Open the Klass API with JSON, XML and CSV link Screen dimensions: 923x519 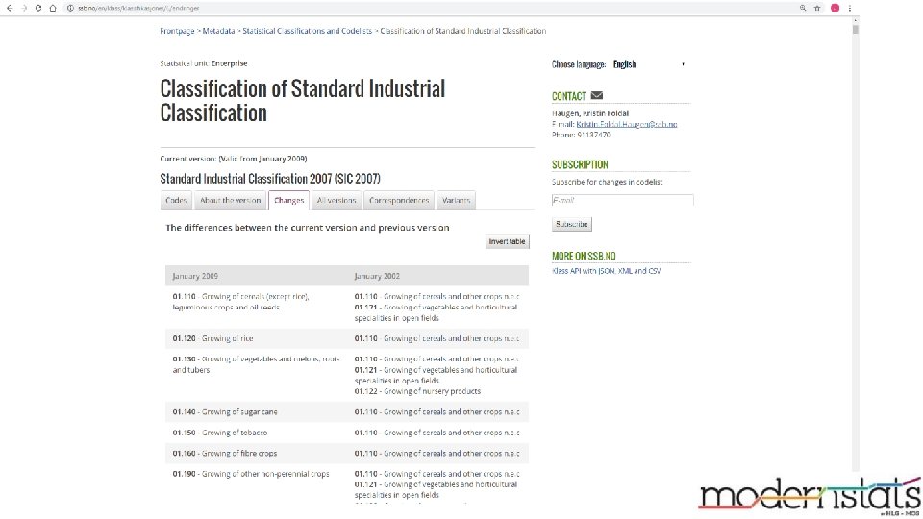pos(606,271)
